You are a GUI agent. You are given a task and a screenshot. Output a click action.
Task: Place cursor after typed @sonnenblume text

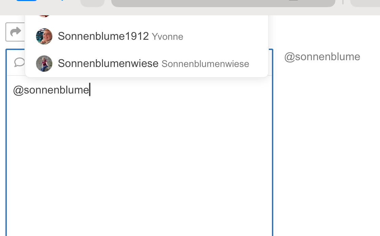tap(90, 90)
